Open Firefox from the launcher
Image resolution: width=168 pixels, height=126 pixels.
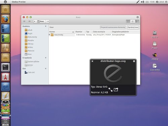(x=5, y=19)
